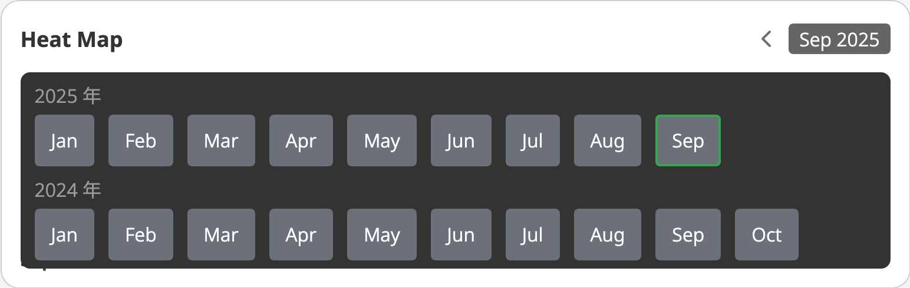Click the highlighted Sep 2025 month
Viewport: 910px width, 288px height.
[x=688, y=140]
